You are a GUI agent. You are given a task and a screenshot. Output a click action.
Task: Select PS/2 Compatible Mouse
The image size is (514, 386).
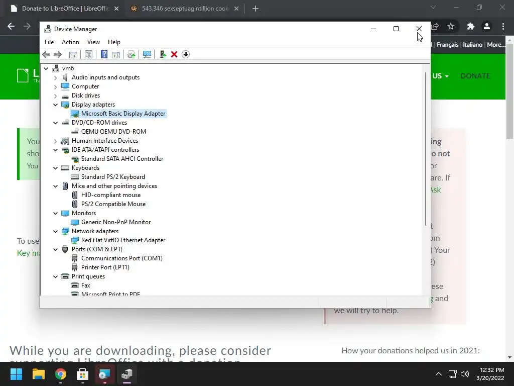tap(113, 204)
